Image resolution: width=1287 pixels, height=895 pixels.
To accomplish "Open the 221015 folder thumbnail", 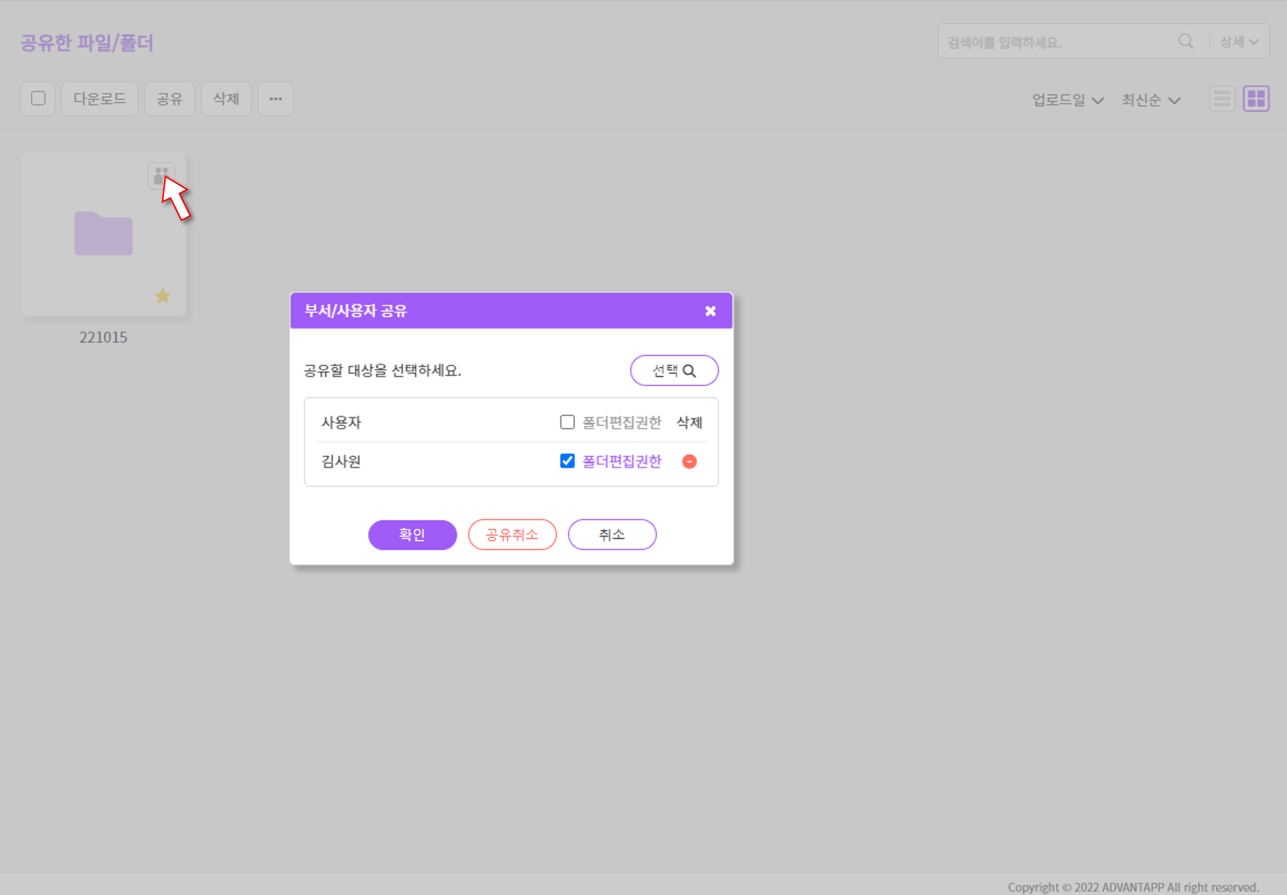I will (104, 234).
